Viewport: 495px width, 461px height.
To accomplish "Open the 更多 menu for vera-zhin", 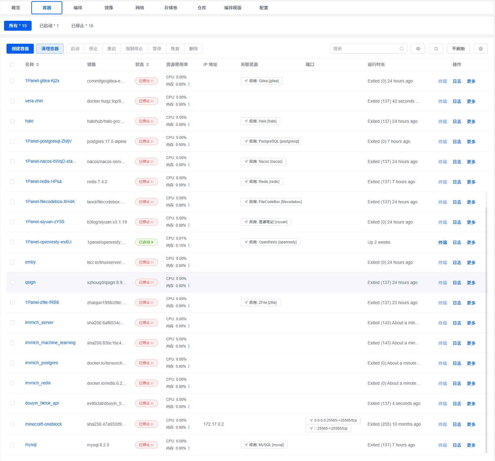I will pyautogui.click(x=471, y=101).
